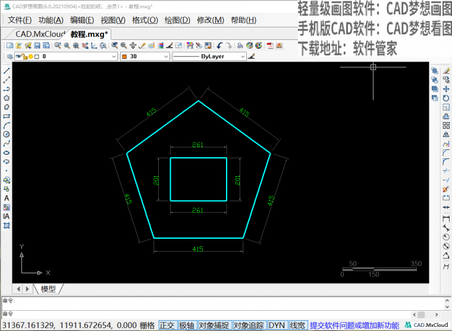This screenshot has width=452, height=331.
Task: Click the Save As icon
Action: pyautogui.click(x=46, y=46)
